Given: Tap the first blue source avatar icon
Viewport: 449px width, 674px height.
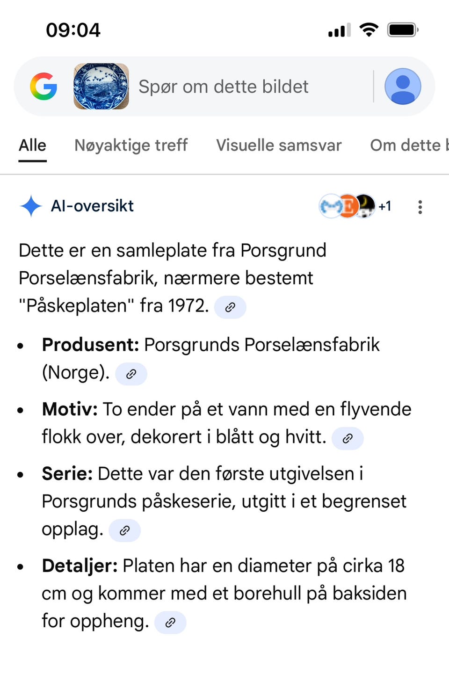Looking at the screenshot, I should pyautogui.click(x=330, y=206).
